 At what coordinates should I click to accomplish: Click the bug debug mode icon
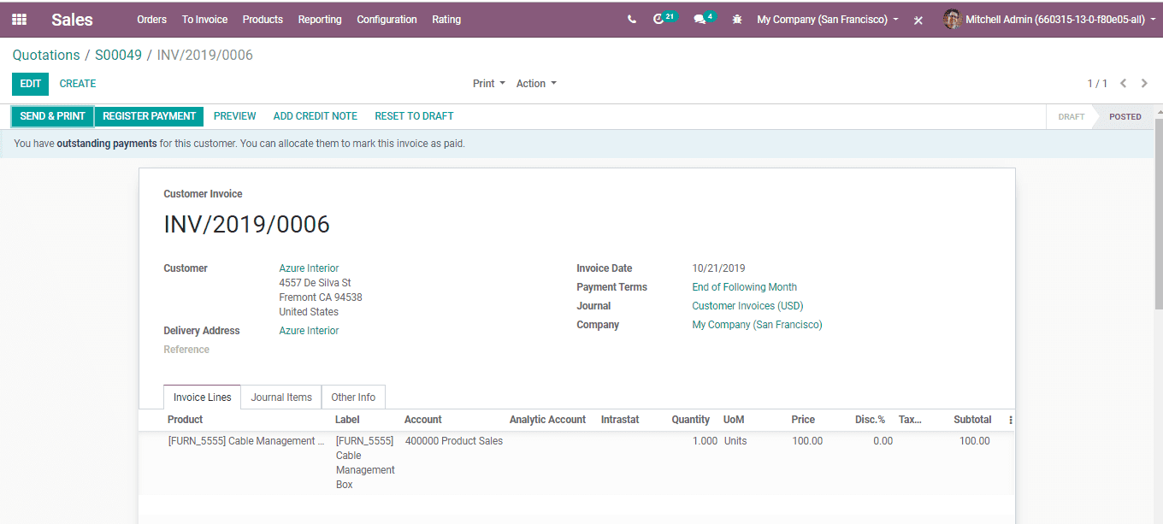(x=736, y=19)
